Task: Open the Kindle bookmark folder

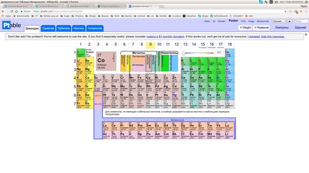Action: click(x=161, y=16)
